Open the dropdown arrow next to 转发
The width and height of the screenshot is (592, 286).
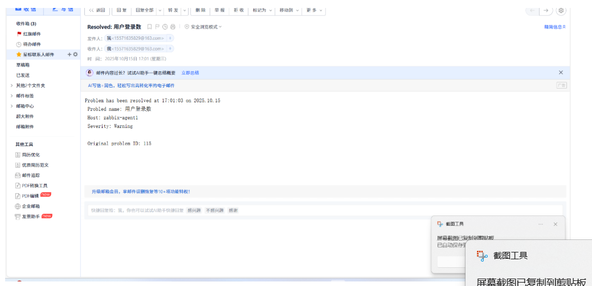(x=185, y=10)
